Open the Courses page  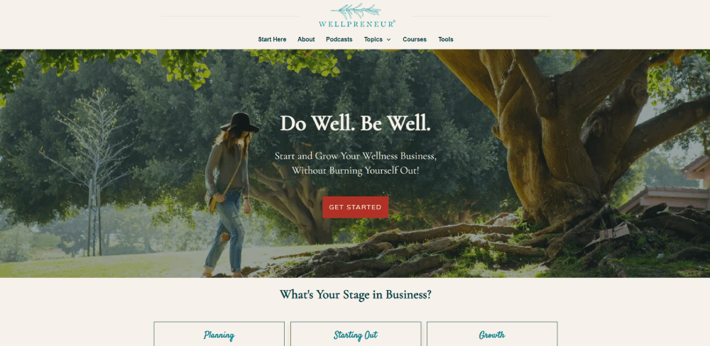pyautogui.click(x=415, y=39)
